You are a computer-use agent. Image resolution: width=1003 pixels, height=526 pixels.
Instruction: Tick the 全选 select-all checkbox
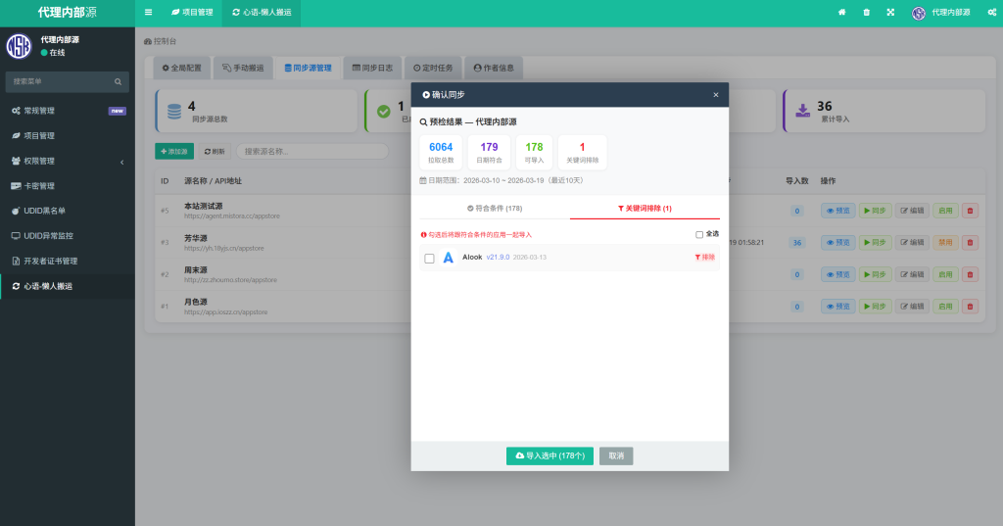pyautogui.click(x=698, y=234)
